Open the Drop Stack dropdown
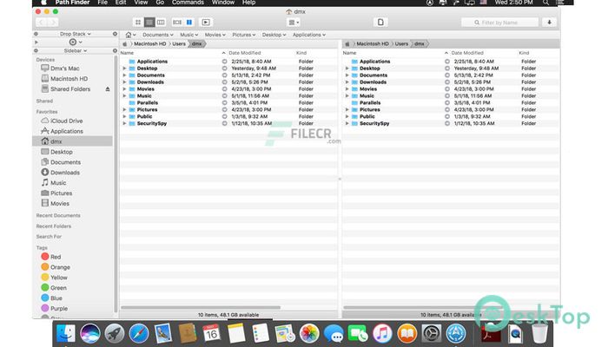This screenshot has height=347, width=608. click(x=76, y=34)
